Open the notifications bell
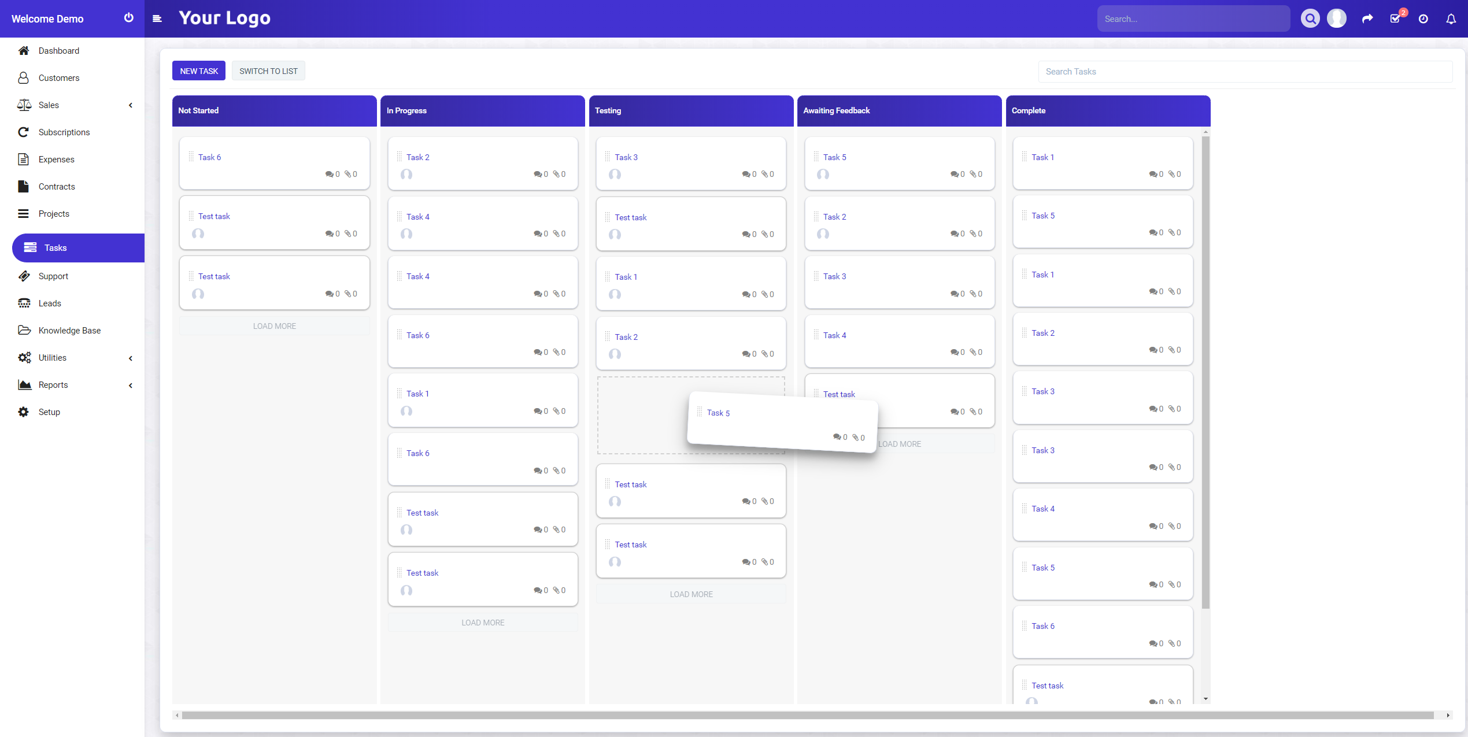Screen dimensions: 1468x737 (x=1451, y=18)
